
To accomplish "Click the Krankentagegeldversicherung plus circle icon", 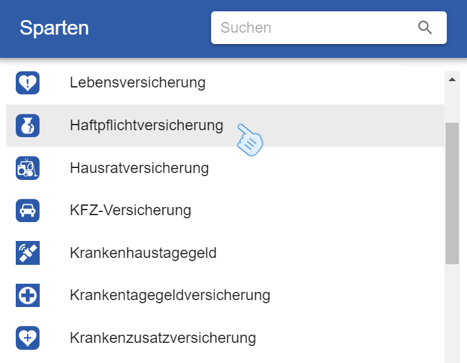I will [x=28, y=295].
